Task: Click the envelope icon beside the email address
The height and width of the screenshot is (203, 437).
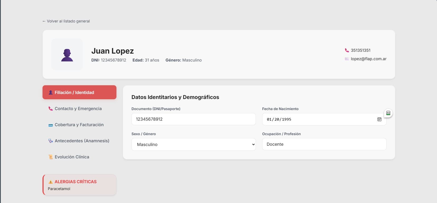Action: click(x=347, y=59)
